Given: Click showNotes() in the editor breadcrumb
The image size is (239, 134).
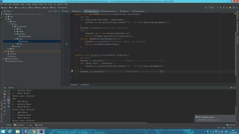Looking at the screenshot, I should point(85,85).
